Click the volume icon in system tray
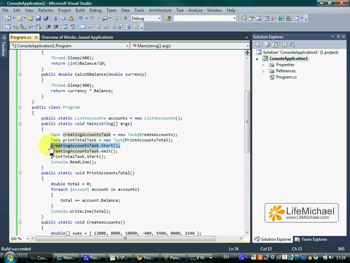The image size is (350, 263). click(x=331, y=258)
